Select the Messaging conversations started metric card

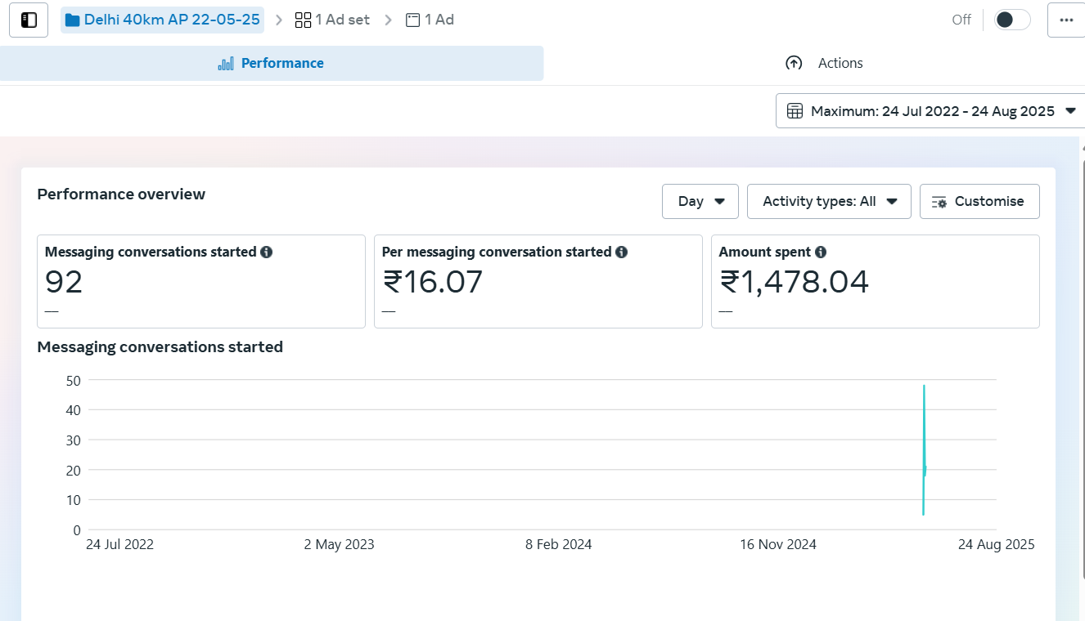(x=201, y=282)
